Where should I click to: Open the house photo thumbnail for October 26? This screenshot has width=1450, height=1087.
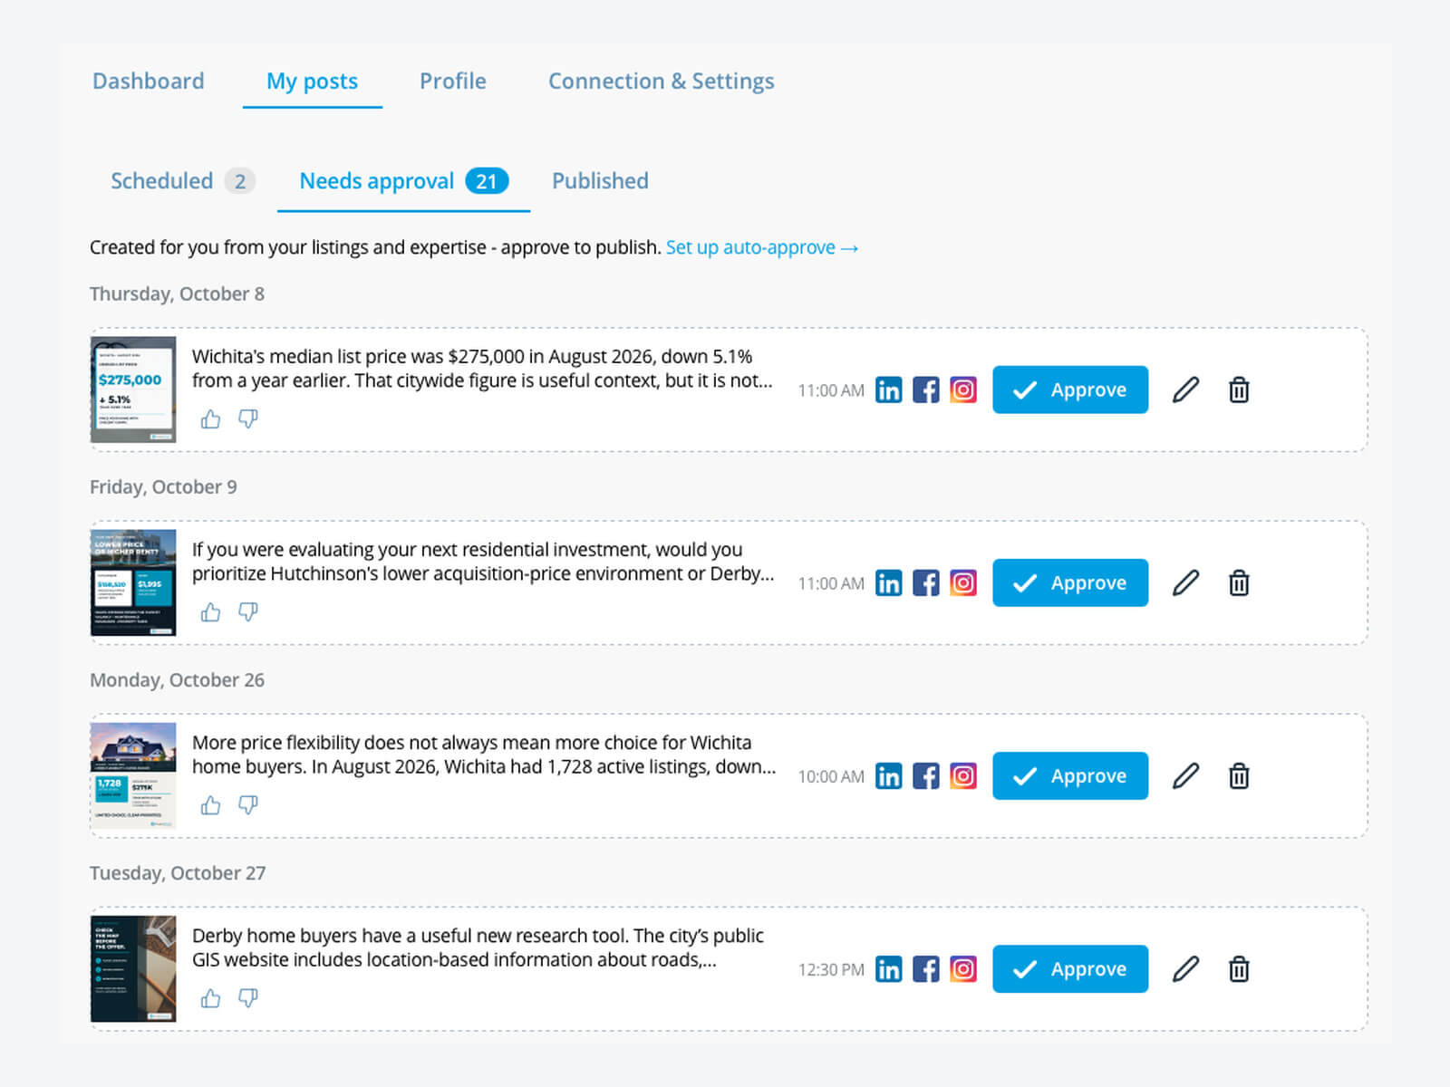coord(133,775)
